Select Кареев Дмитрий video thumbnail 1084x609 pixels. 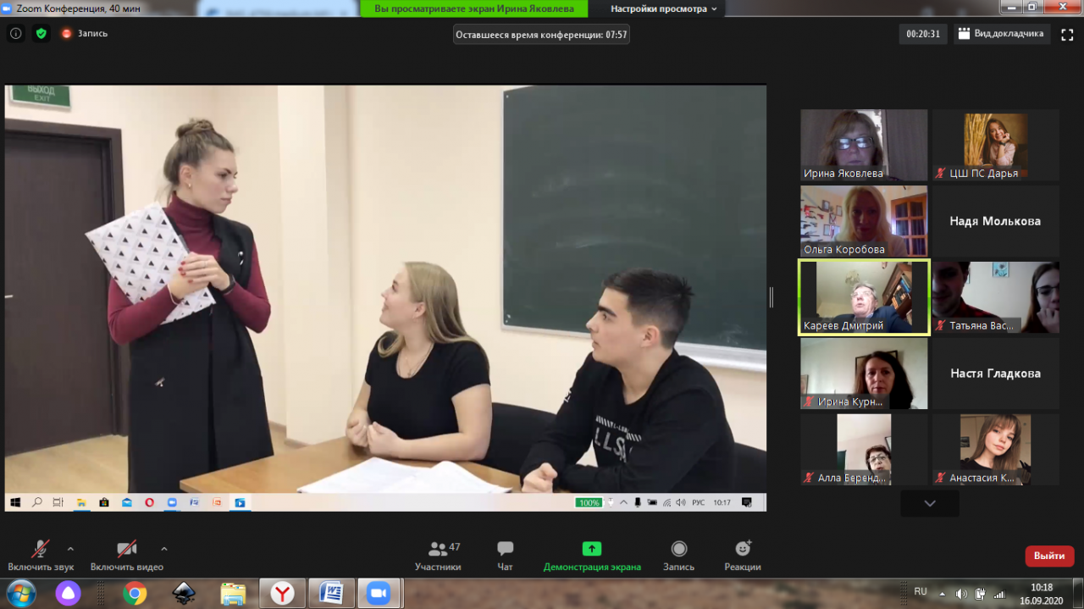864,297
